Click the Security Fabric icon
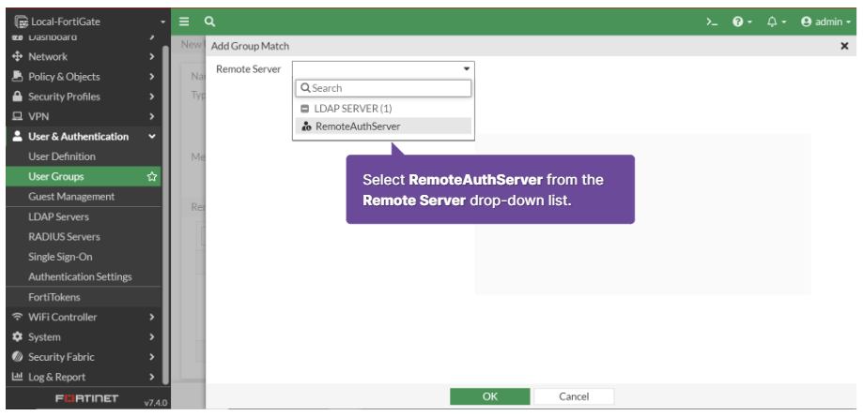The width and height of the screenshot is (863, 416). coord(17,357)
